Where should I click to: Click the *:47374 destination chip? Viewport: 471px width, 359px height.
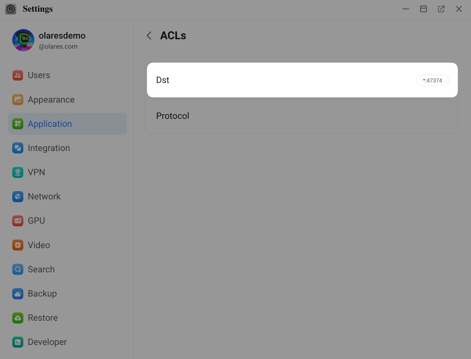432,80
